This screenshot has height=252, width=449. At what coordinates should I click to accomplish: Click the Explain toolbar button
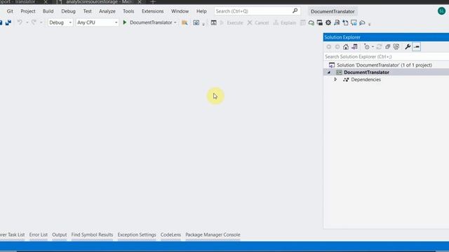tap(284, 22)
